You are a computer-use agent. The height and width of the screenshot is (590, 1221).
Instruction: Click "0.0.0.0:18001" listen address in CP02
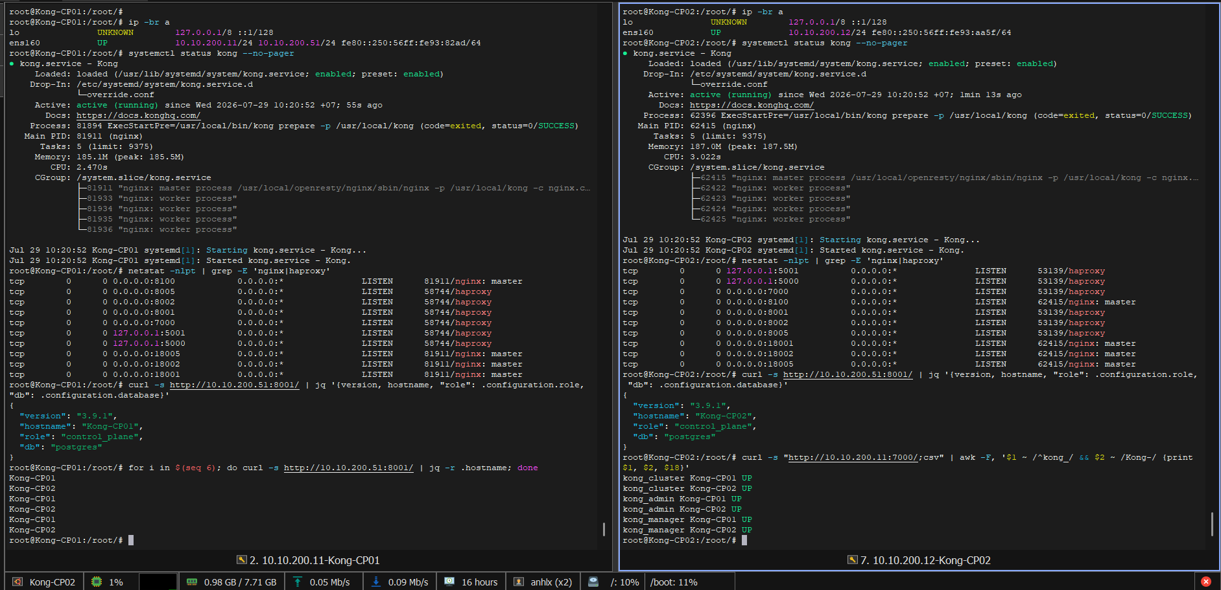(x=760, y=343)
